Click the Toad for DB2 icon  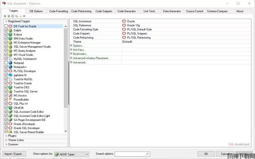[x=10, y=87]
